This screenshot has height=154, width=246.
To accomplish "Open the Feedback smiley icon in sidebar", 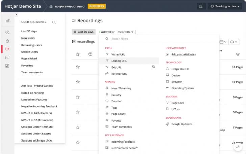I will [x=7, y=57].
